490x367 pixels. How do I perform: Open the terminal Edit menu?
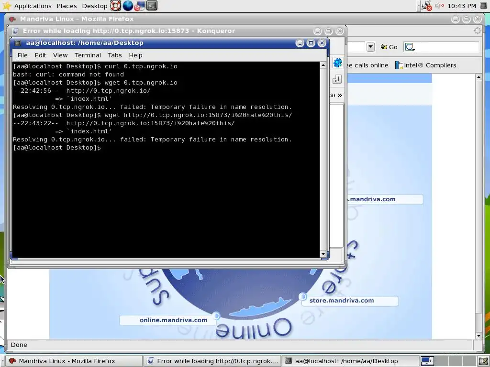[40, 55]
